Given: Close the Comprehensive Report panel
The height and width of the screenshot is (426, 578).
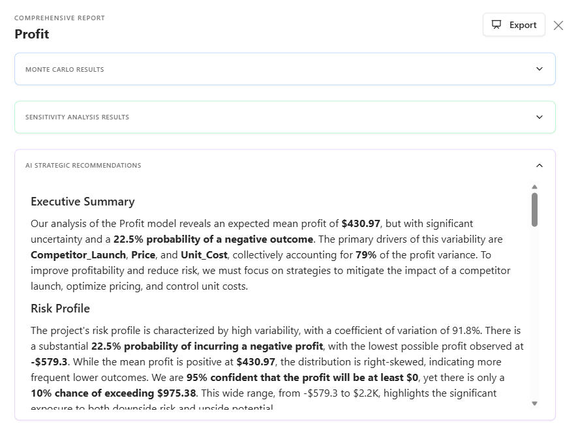Looking at the screenshot, I should click(x=558, y=25).
